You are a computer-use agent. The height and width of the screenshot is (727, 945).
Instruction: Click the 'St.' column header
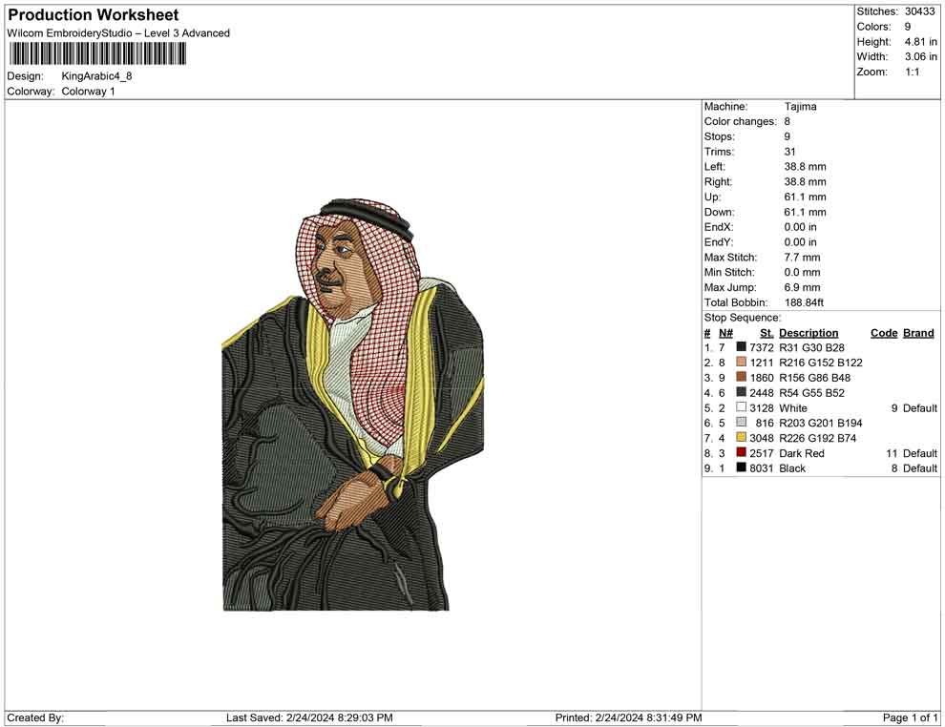coord(766,332)
